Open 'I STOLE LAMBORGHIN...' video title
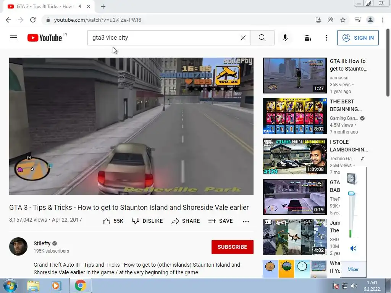The image size is (391, 293). coord(349,146)
